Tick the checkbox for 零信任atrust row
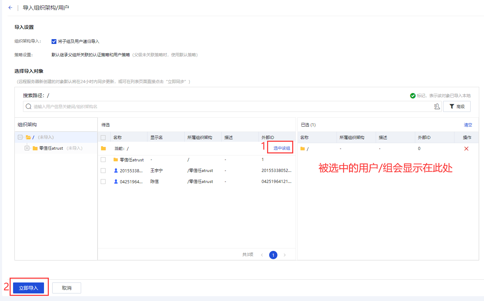Viewport: 484px width, 301px height. 103,160
